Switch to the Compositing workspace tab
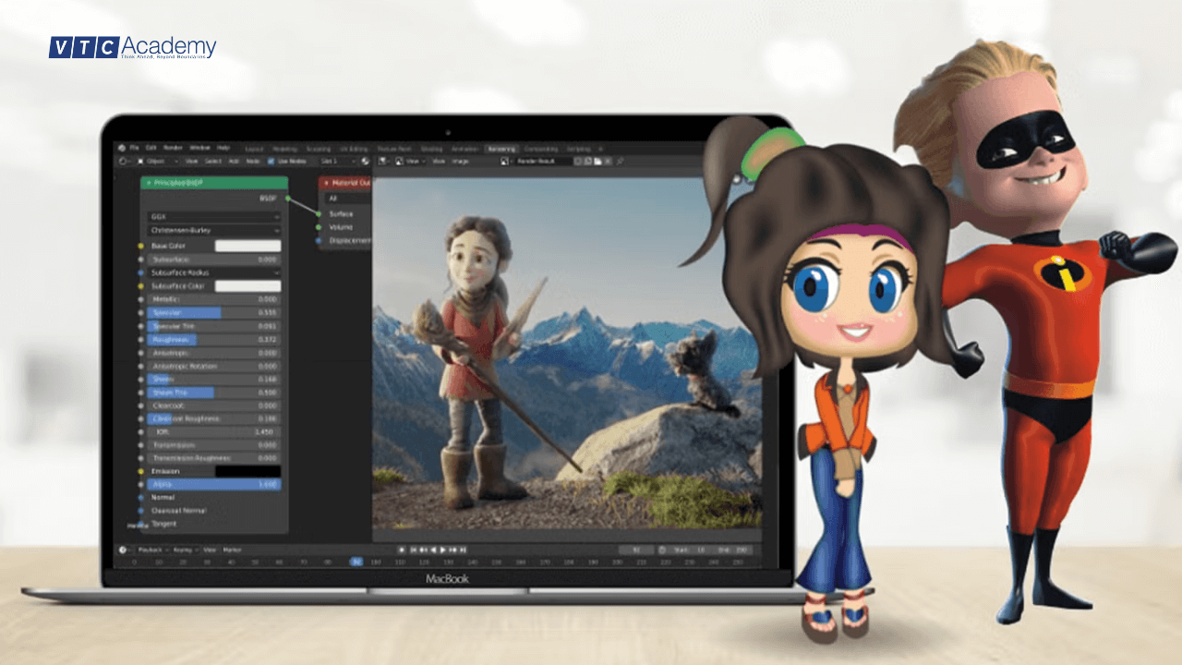Image resolution: width=1182 pixels, height=665 pixels. pyautogui.click(x=540, y=149)
